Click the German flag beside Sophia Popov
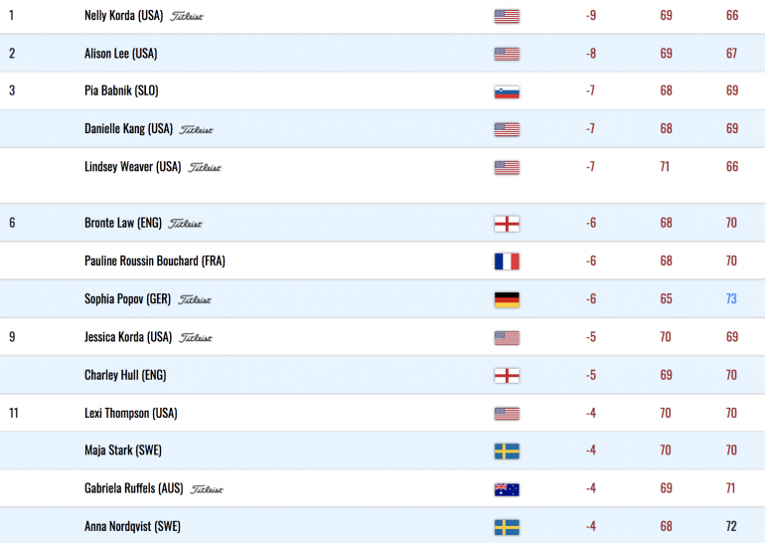 tap(507, 299)
